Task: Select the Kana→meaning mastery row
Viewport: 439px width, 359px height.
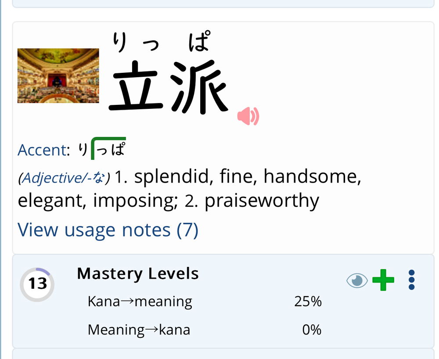Action: coord(205,302)
